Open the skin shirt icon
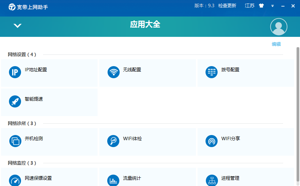Screen dimensions: 300x186 click(261, 6)
